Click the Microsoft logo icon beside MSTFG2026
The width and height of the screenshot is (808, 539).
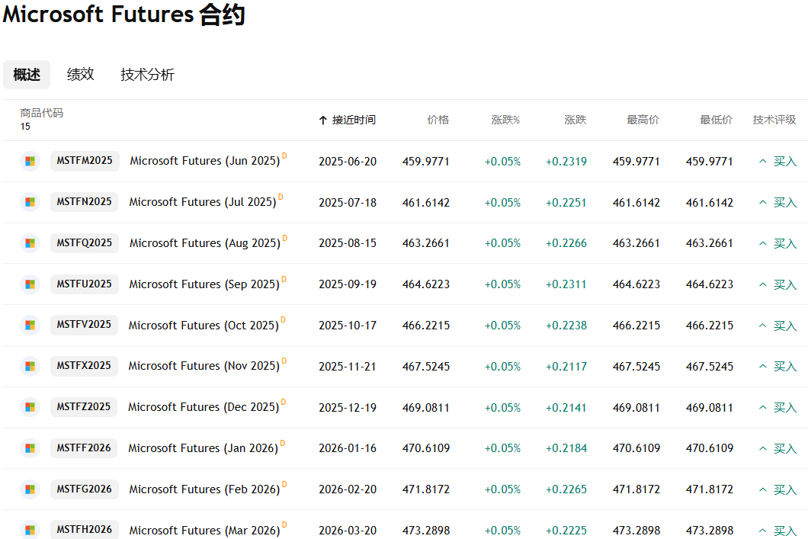(x=30, y=489)
